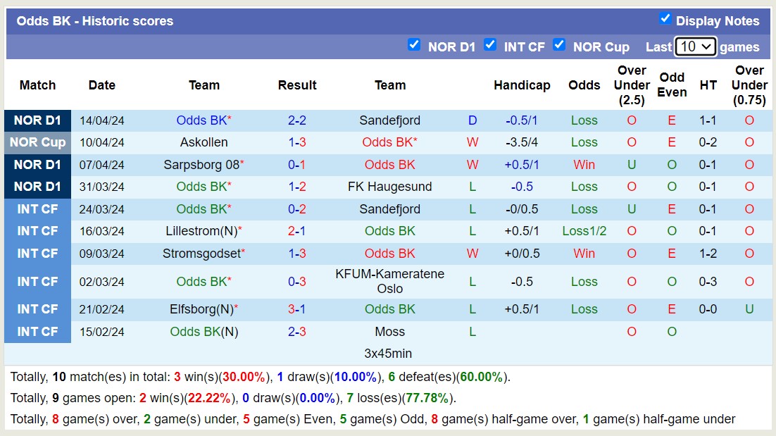
Task: Select the Sarpsborg 08 team link
Action: (201, 164)
